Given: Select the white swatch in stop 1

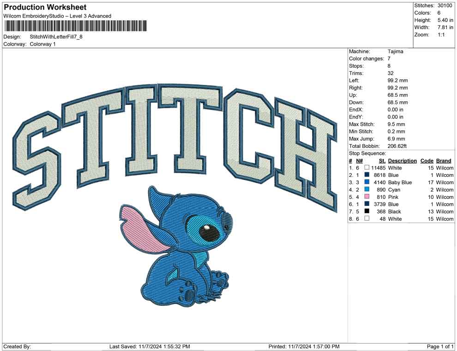Looking at the screenshot, I should [367, 168].
